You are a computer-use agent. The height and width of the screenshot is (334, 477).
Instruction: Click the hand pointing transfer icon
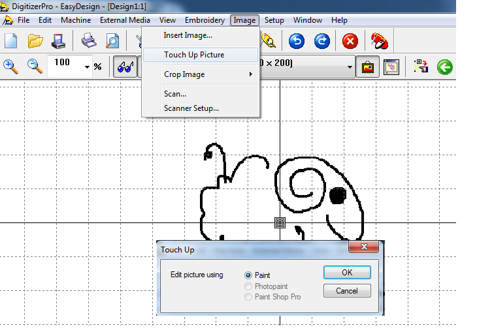coord(421,67)
